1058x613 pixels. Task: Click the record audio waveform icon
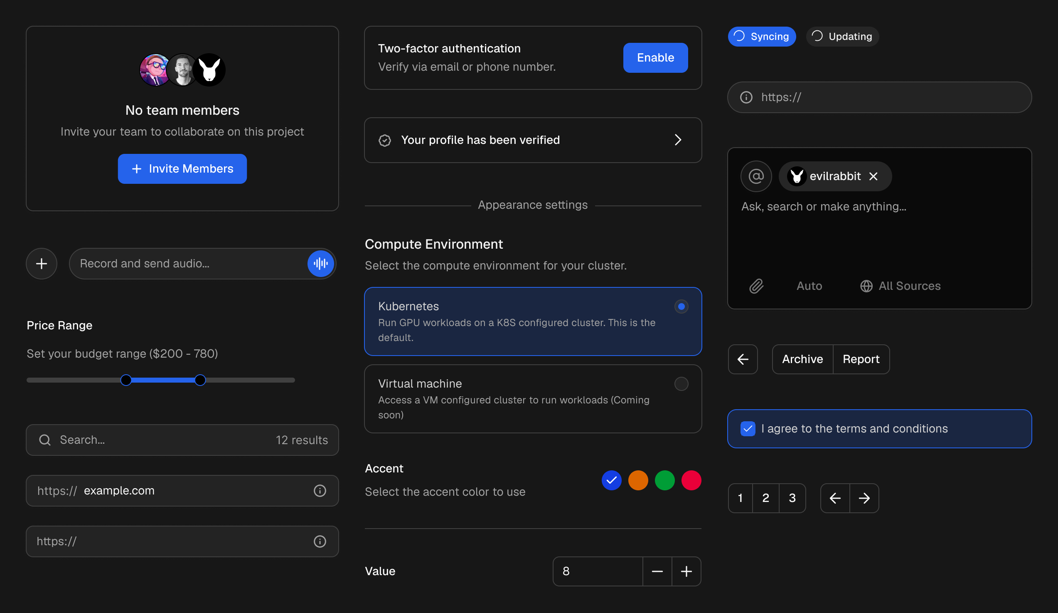[320, 263]
